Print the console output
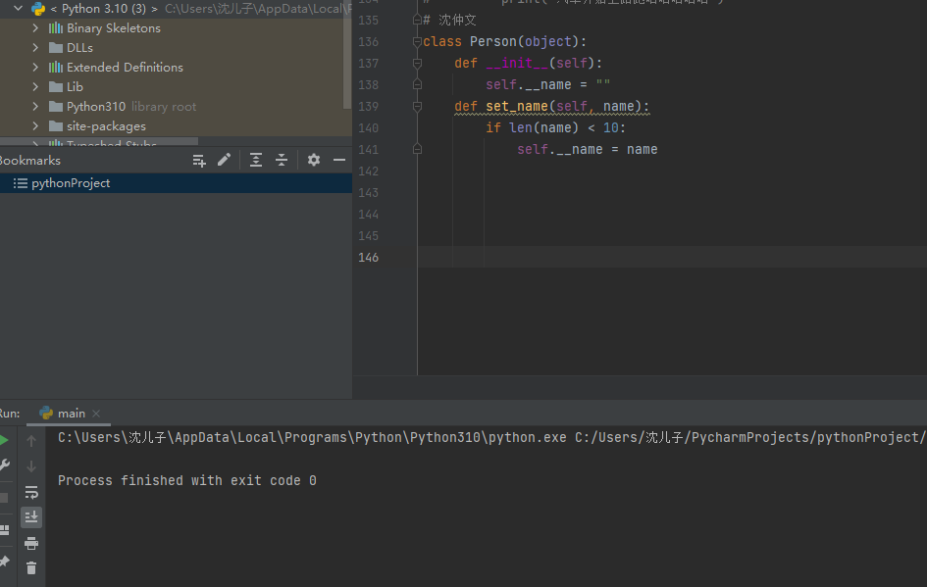 pyautogui.click(x=31, y=543)
